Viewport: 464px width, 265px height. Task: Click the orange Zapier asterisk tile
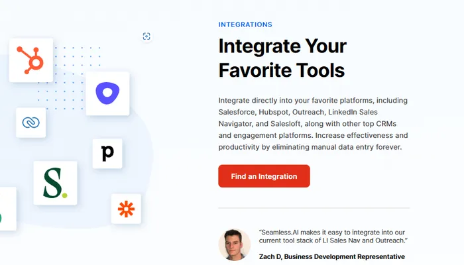[126, 209]
